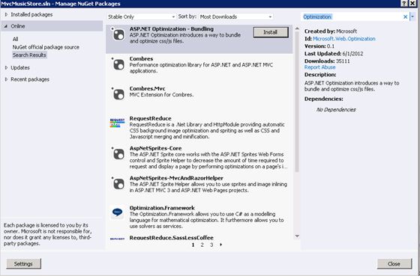Clear the search box with the X icon

point(405,17)
